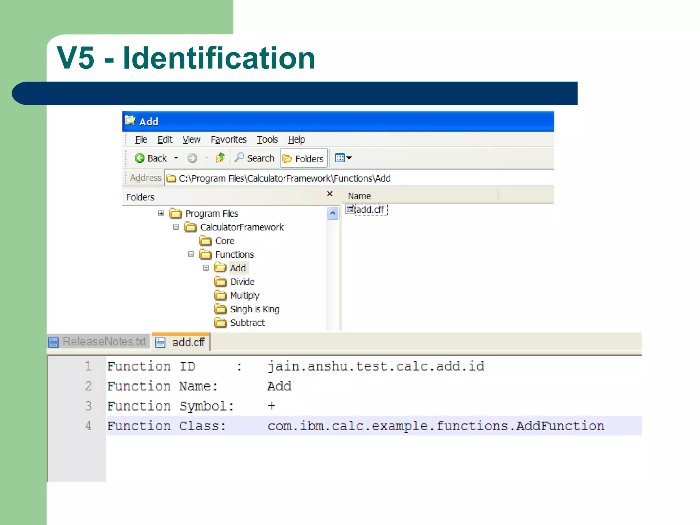The height and width of the screenshot is (525, 700).
Task: Open the Tools menu
Action: coord(267,139)
